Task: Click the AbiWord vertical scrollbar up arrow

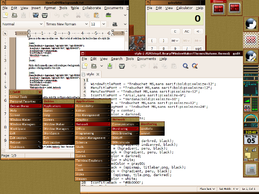Action: pyautogui.click(x=127, y=31)
